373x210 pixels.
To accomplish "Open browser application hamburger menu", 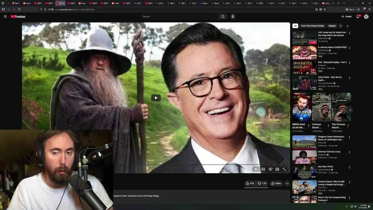I will 370,9.
